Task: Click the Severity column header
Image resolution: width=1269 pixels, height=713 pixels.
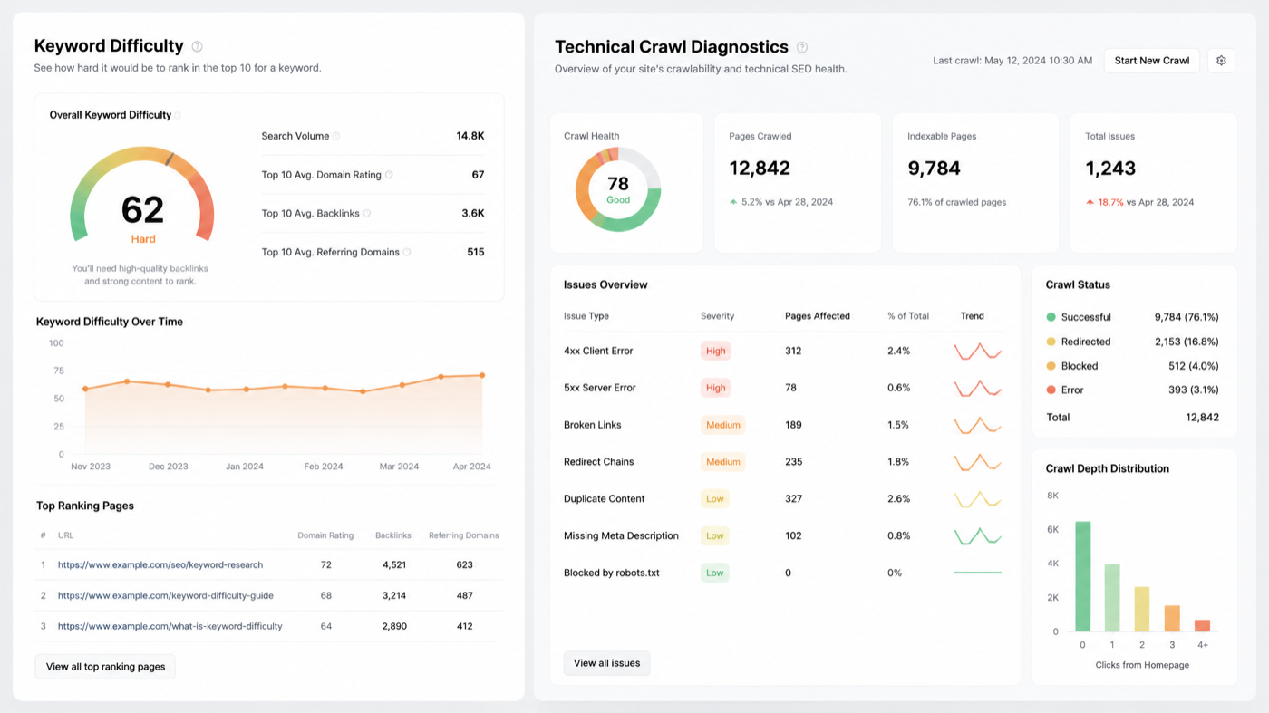Action: coord(717,316)
